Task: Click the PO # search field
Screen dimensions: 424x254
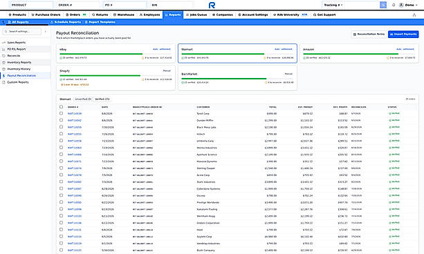Action: pyautogui.click(x=125, y=5)
